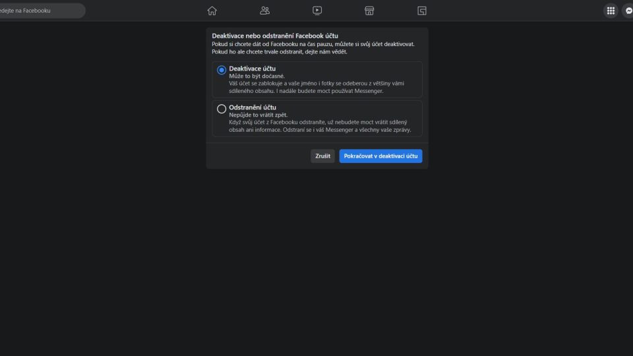Open the Watch video icon
This screenshot has width=633, height=356.
coord(317,11)
